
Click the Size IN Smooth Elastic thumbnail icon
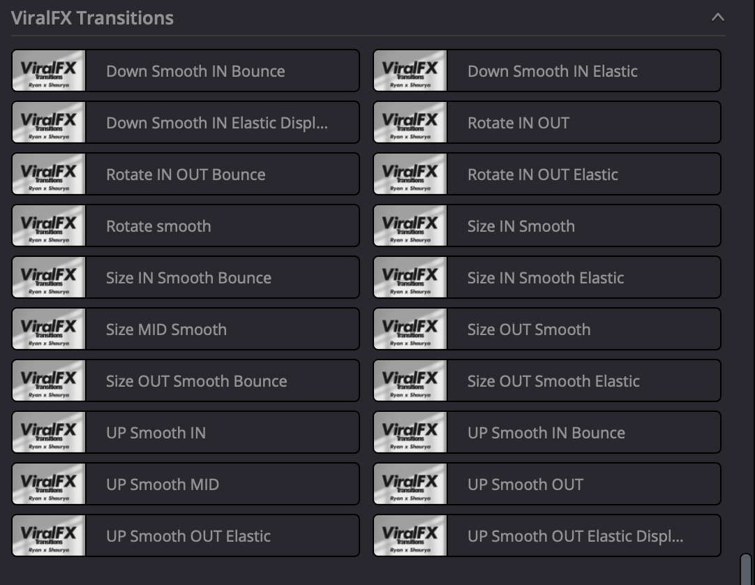(x=410, y=277)
